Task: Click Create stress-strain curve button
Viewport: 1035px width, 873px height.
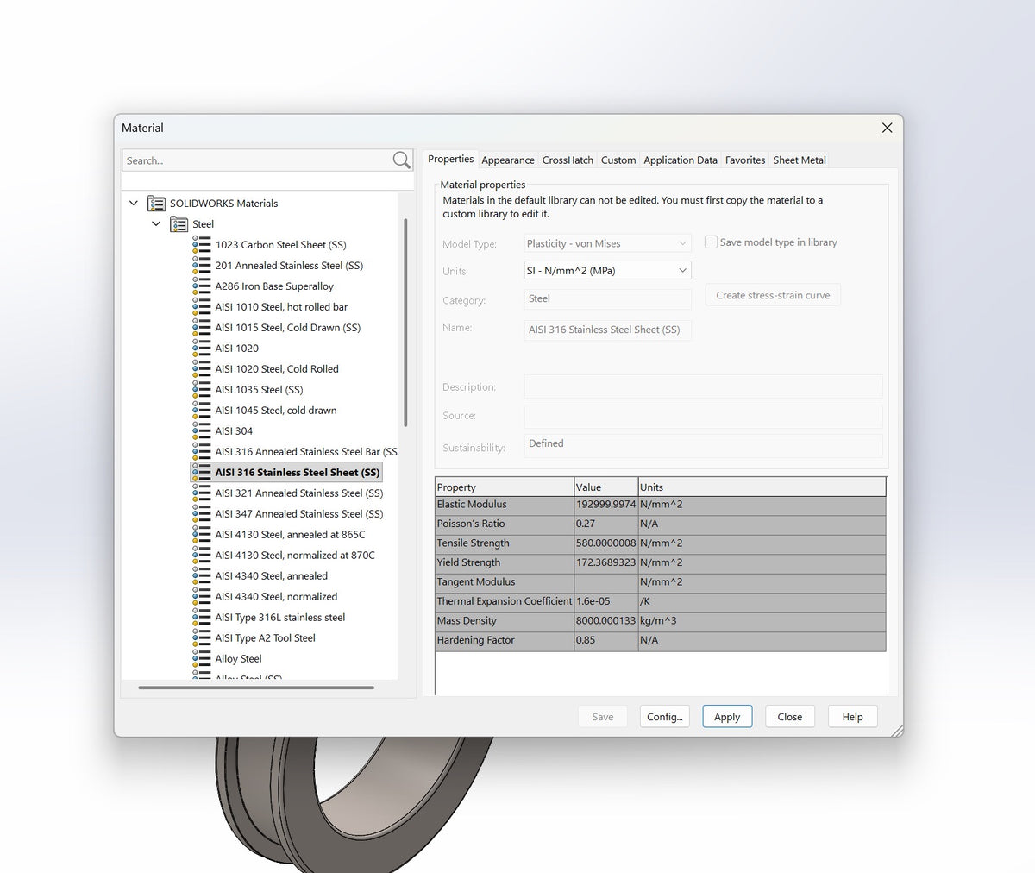Action: (x=773, y=295)
